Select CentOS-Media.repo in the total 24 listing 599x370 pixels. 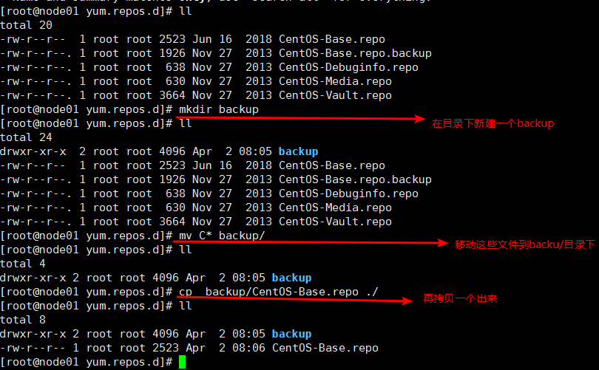(x=335, y=208)
